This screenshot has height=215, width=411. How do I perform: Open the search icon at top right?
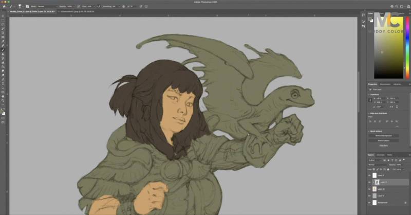click(x=397, y=6)
